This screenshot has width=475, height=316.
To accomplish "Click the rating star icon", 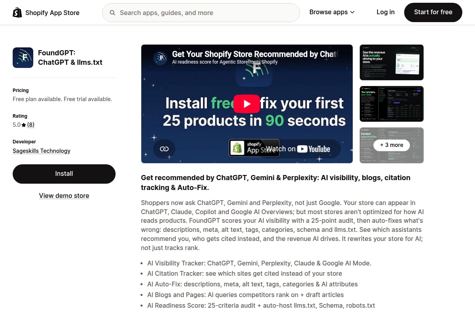I will coord(24,125).
